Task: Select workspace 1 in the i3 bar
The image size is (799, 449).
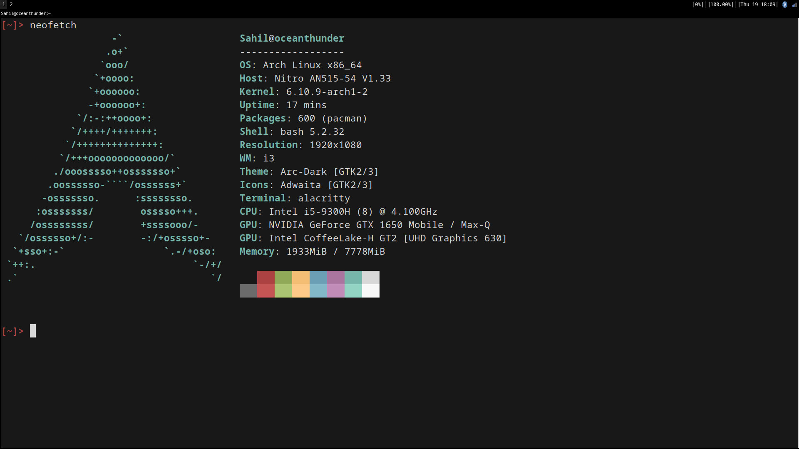Action: 3,4
